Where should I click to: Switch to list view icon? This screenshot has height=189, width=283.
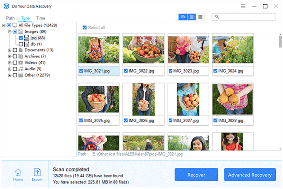tap(200, 17)
